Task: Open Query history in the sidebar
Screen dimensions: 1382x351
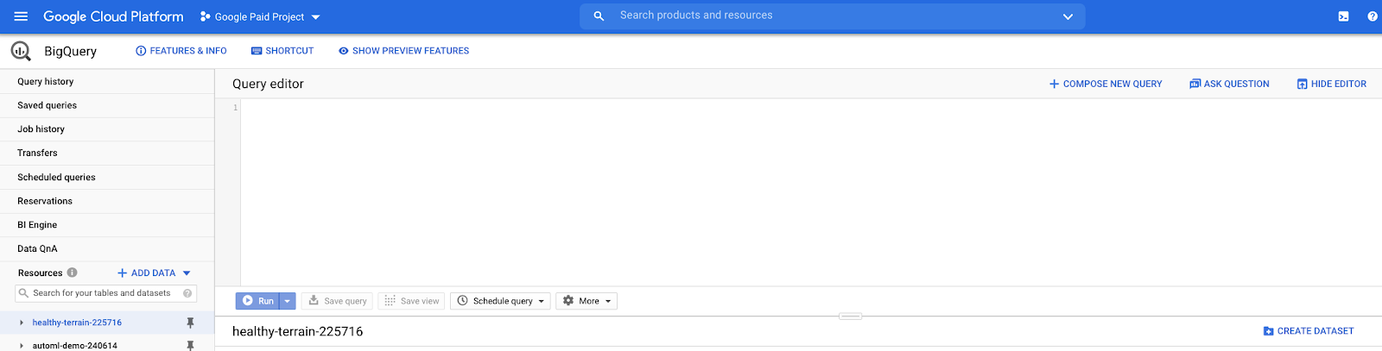Action: [46, 81]
